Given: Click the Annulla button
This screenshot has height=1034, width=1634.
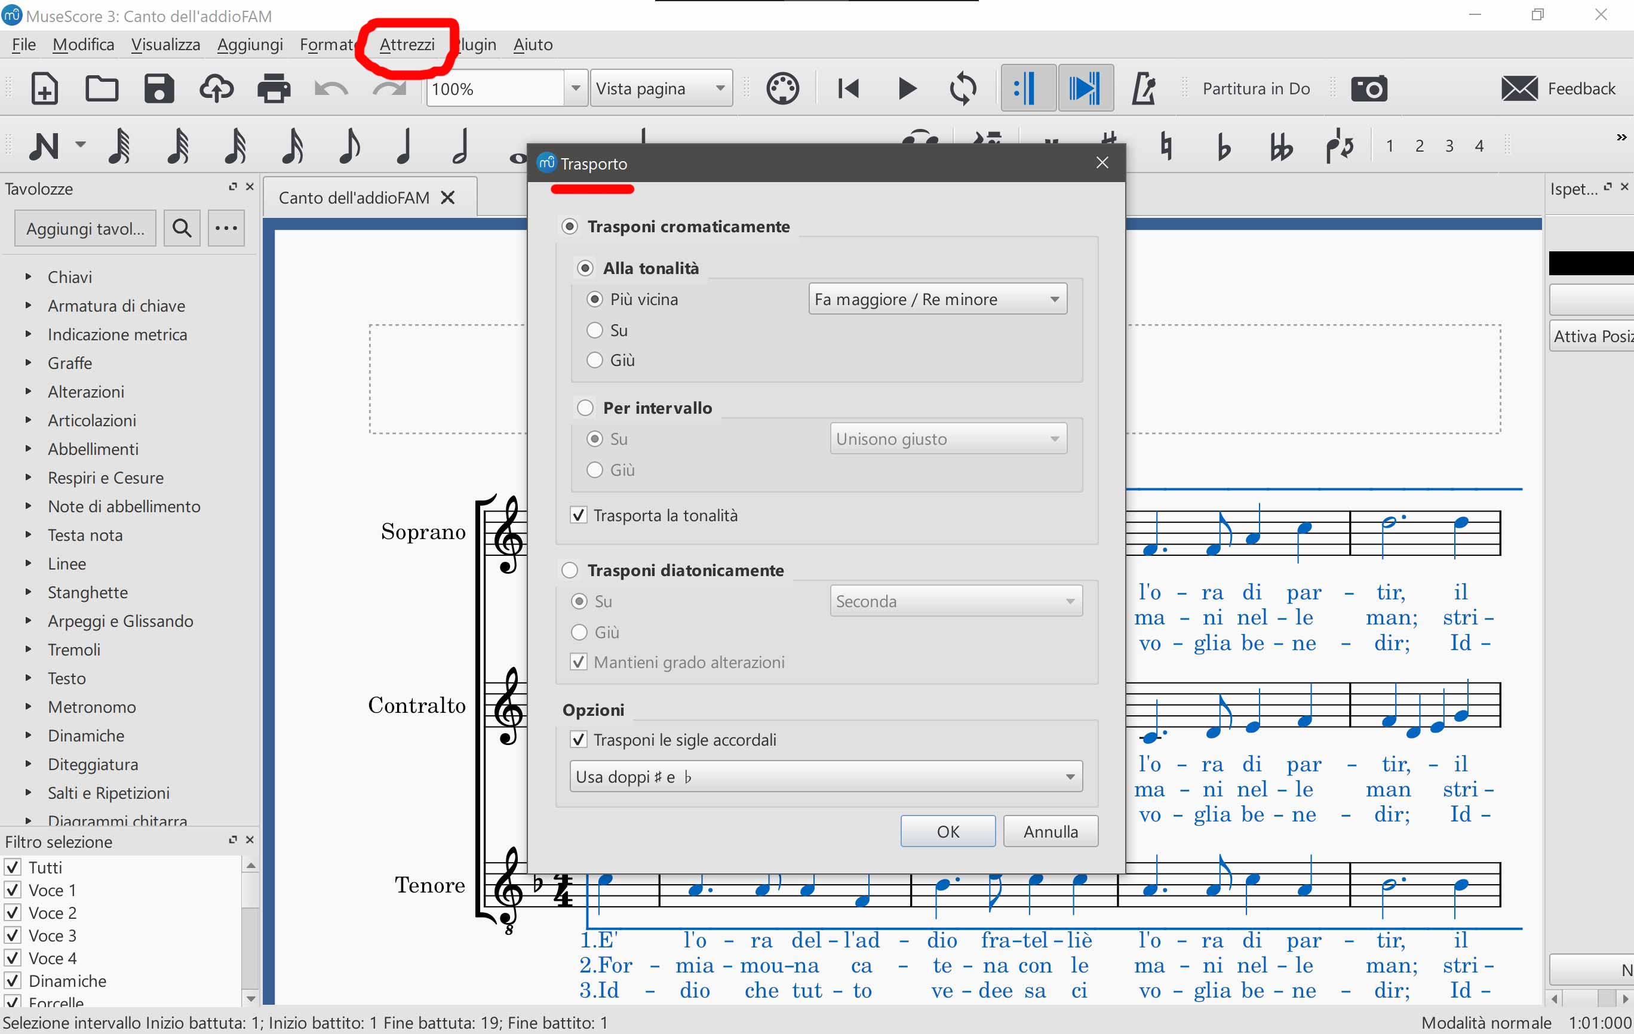Looking at the screenshot, I should pos(1050,831).
